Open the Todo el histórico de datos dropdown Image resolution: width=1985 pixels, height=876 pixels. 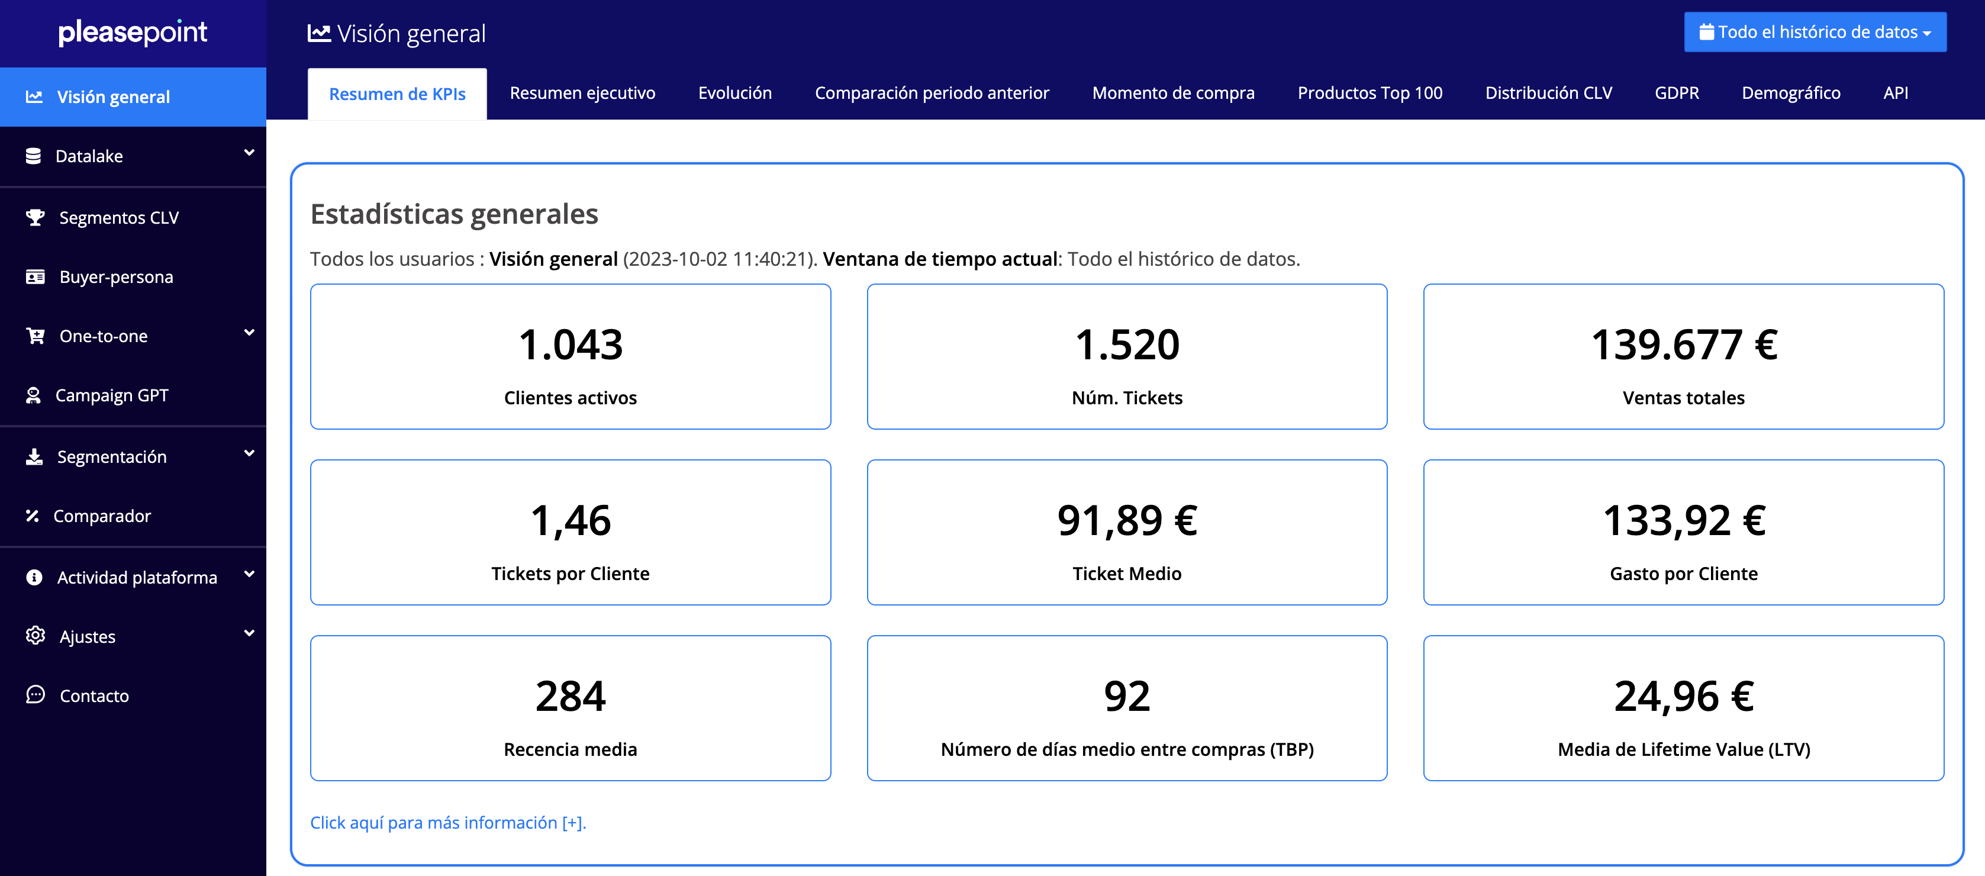(1815, 33)
